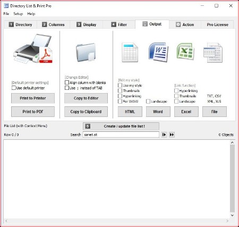Screen dimensions: 239x227
Task: Click Print to Printer button
Action: click(x=33, y=98)
